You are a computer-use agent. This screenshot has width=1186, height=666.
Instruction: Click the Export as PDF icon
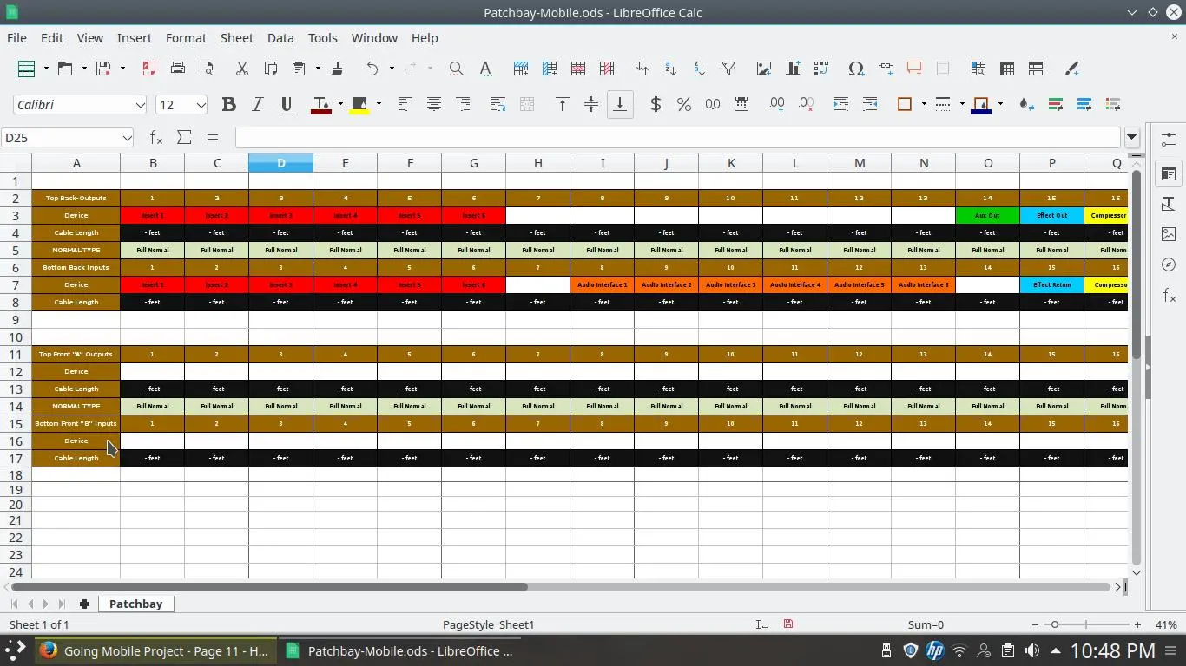148,69
